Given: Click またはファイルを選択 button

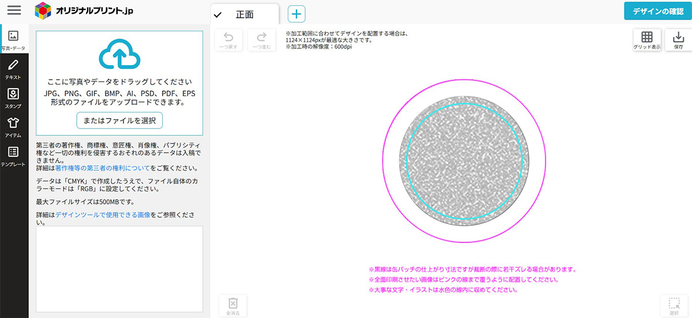Looking at the screenshot, I should coord(119,120).
